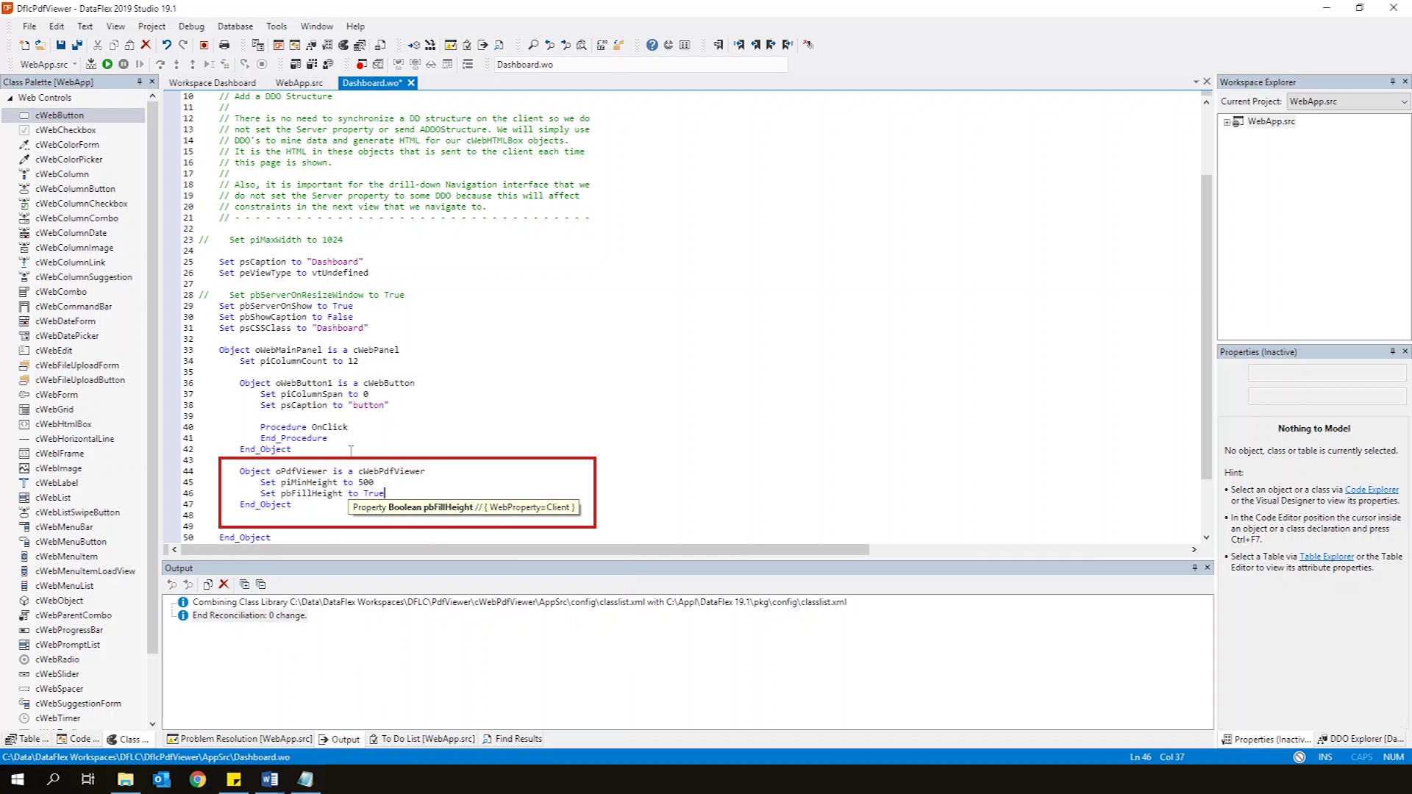Click the Undo toolbar icon
Screen dimensions: 1412x794
[x=167, y=45]
